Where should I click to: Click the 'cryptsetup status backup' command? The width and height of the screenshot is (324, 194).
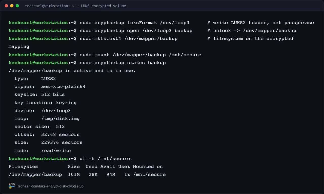coord(130,63)
